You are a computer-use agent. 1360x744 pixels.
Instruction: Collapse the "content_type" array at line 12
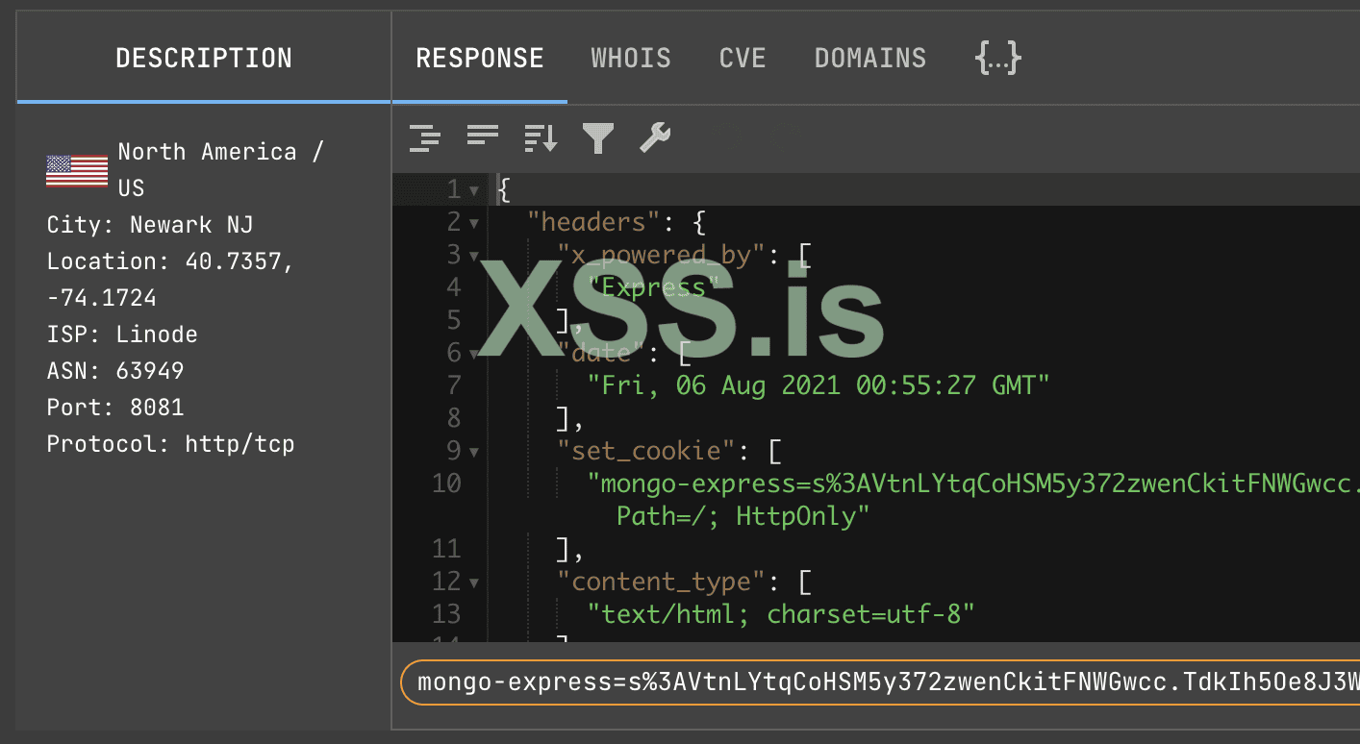click(x=474, y=583)
